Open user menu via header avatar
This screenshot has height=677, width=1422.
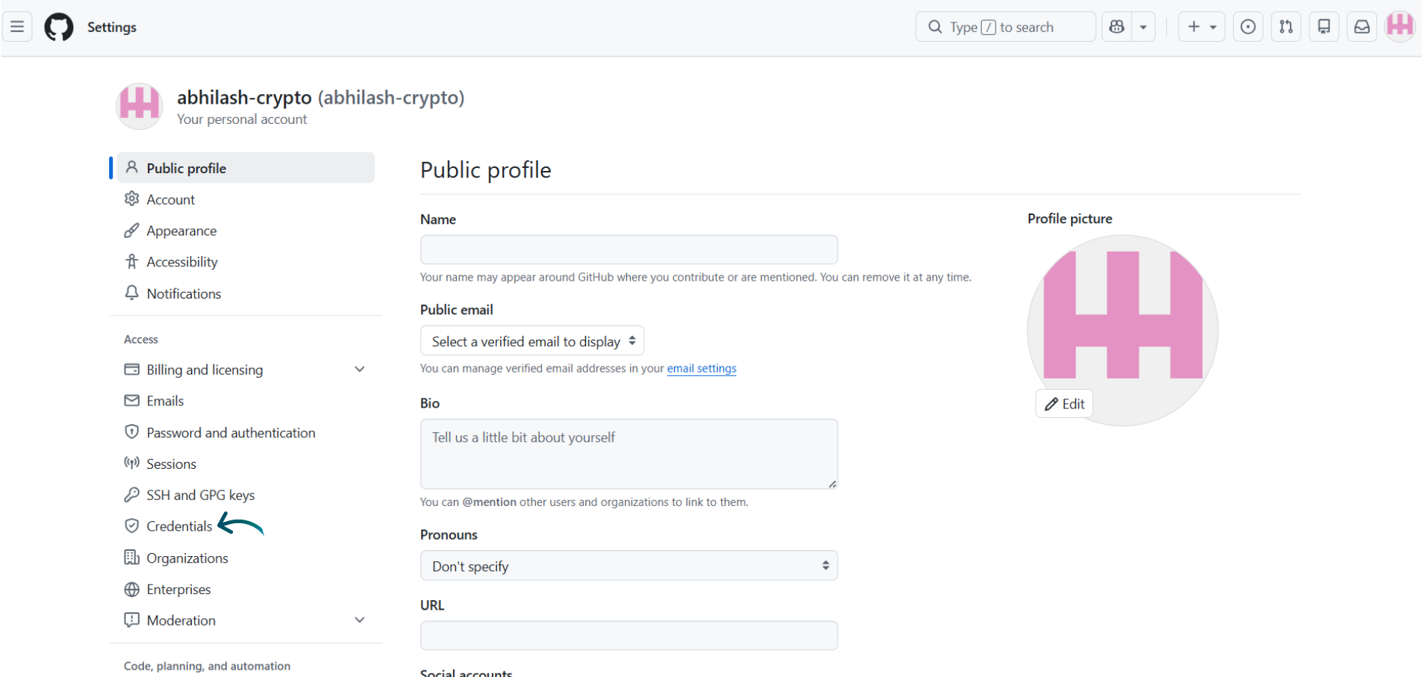tap(1400, 27)
